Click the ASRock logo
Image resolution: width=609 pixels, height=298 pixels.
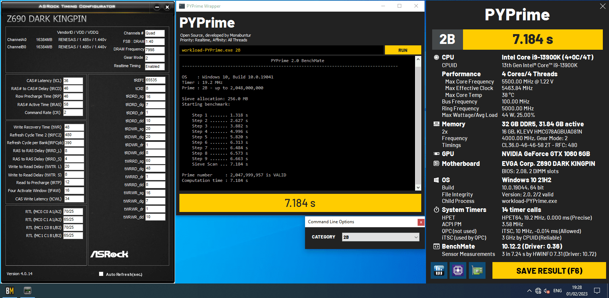point(109,254)
